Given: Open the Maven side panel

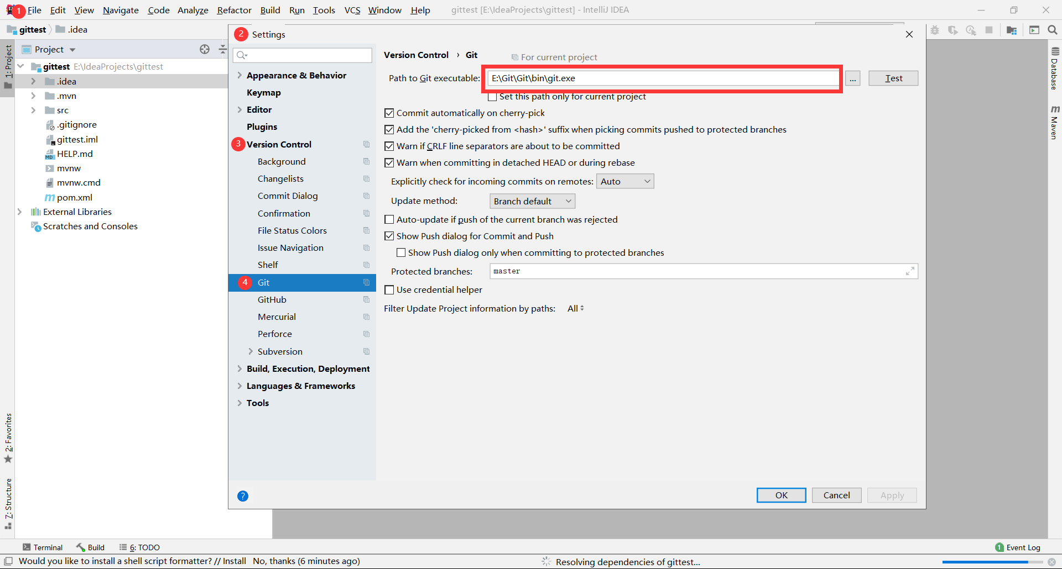Looking at the screenshot, I should [x=1055, y=122].
